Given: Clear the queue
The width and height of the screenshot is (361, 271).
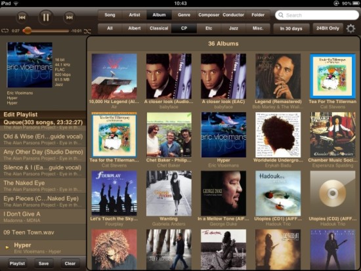Looking at the screenshot, I should (x=70, y=263).
